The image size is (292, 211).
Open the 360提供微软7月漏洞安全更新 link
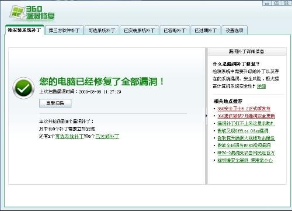point(246,116)
